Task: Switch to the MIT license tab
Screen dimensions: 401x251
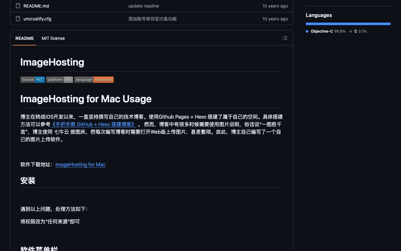Action: [x=53, y=38]
